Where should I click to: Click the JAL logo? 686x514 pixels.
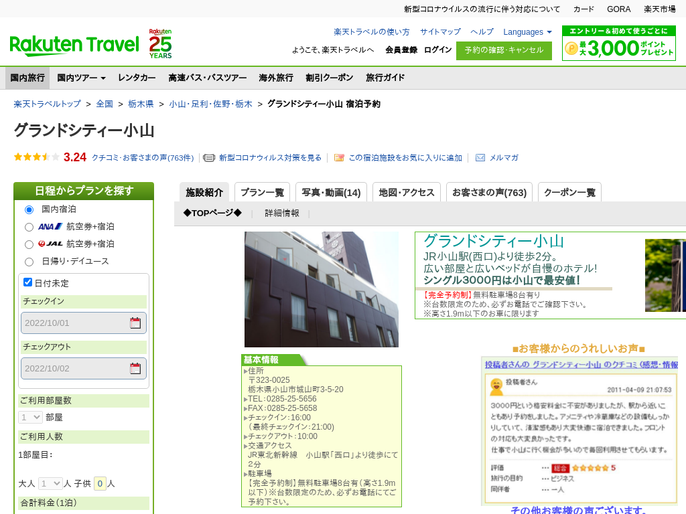pyautogui.click(x=50, y=244)
